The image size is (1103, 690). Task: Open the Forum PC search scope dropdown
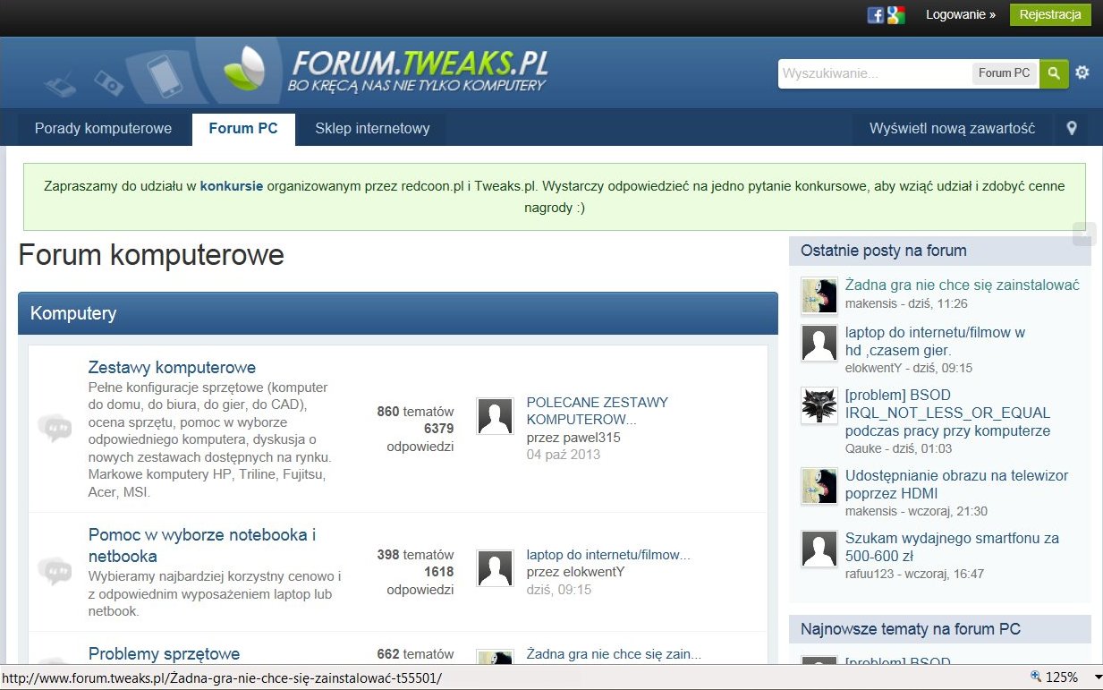tap(1004, 73)
